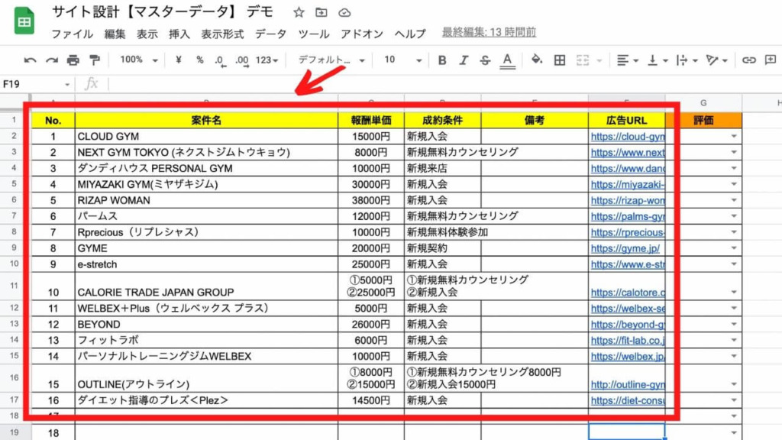Open text rotation options
This screenshot has width=782, height=440.
[716, 60]
